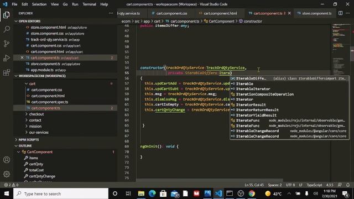This screenshot has width=354, height=199.
Task: Launch Microsoft Edge from taskbar
Action: [x=152, y=193]
